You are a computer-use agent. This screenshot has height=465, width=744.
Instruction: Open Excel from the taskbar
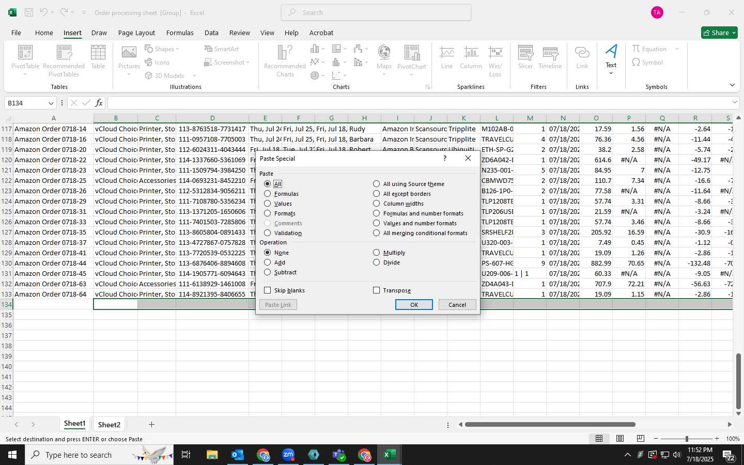click(389, 455)
